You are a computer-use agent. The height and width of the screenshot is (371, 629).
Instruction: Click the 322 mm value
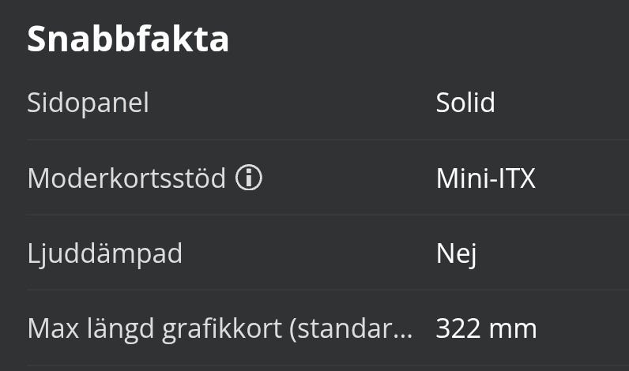pos(486,329)
